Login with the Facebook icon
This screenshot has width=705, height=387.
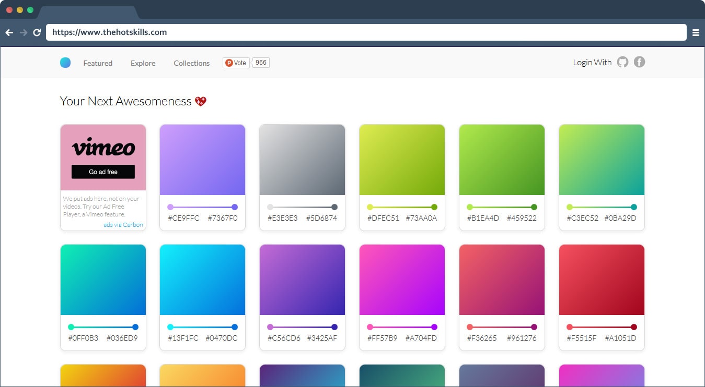click(x=640, y=62)
